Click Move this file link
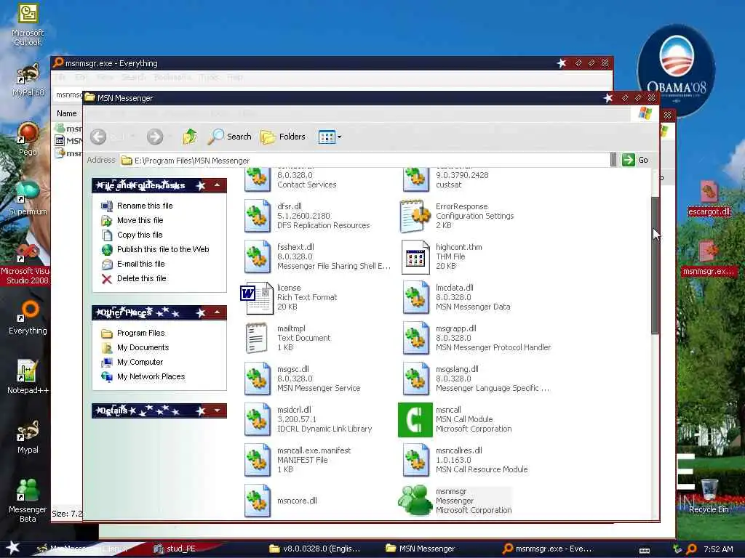 pyautogui.click(x=140, y=220)
